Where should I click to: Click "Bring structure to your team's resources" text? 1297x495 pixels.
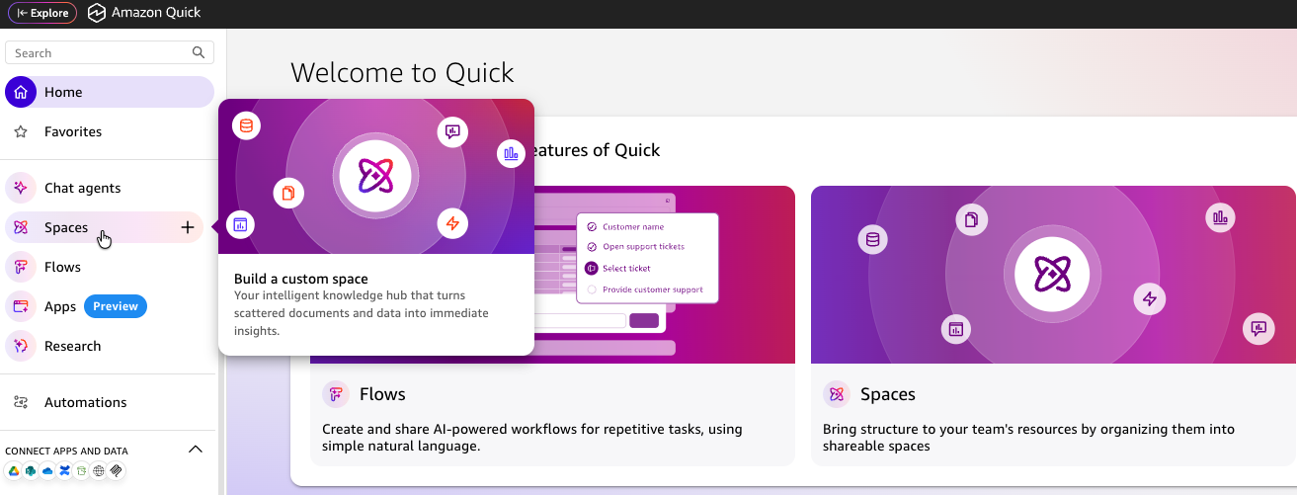(1028, 438)
